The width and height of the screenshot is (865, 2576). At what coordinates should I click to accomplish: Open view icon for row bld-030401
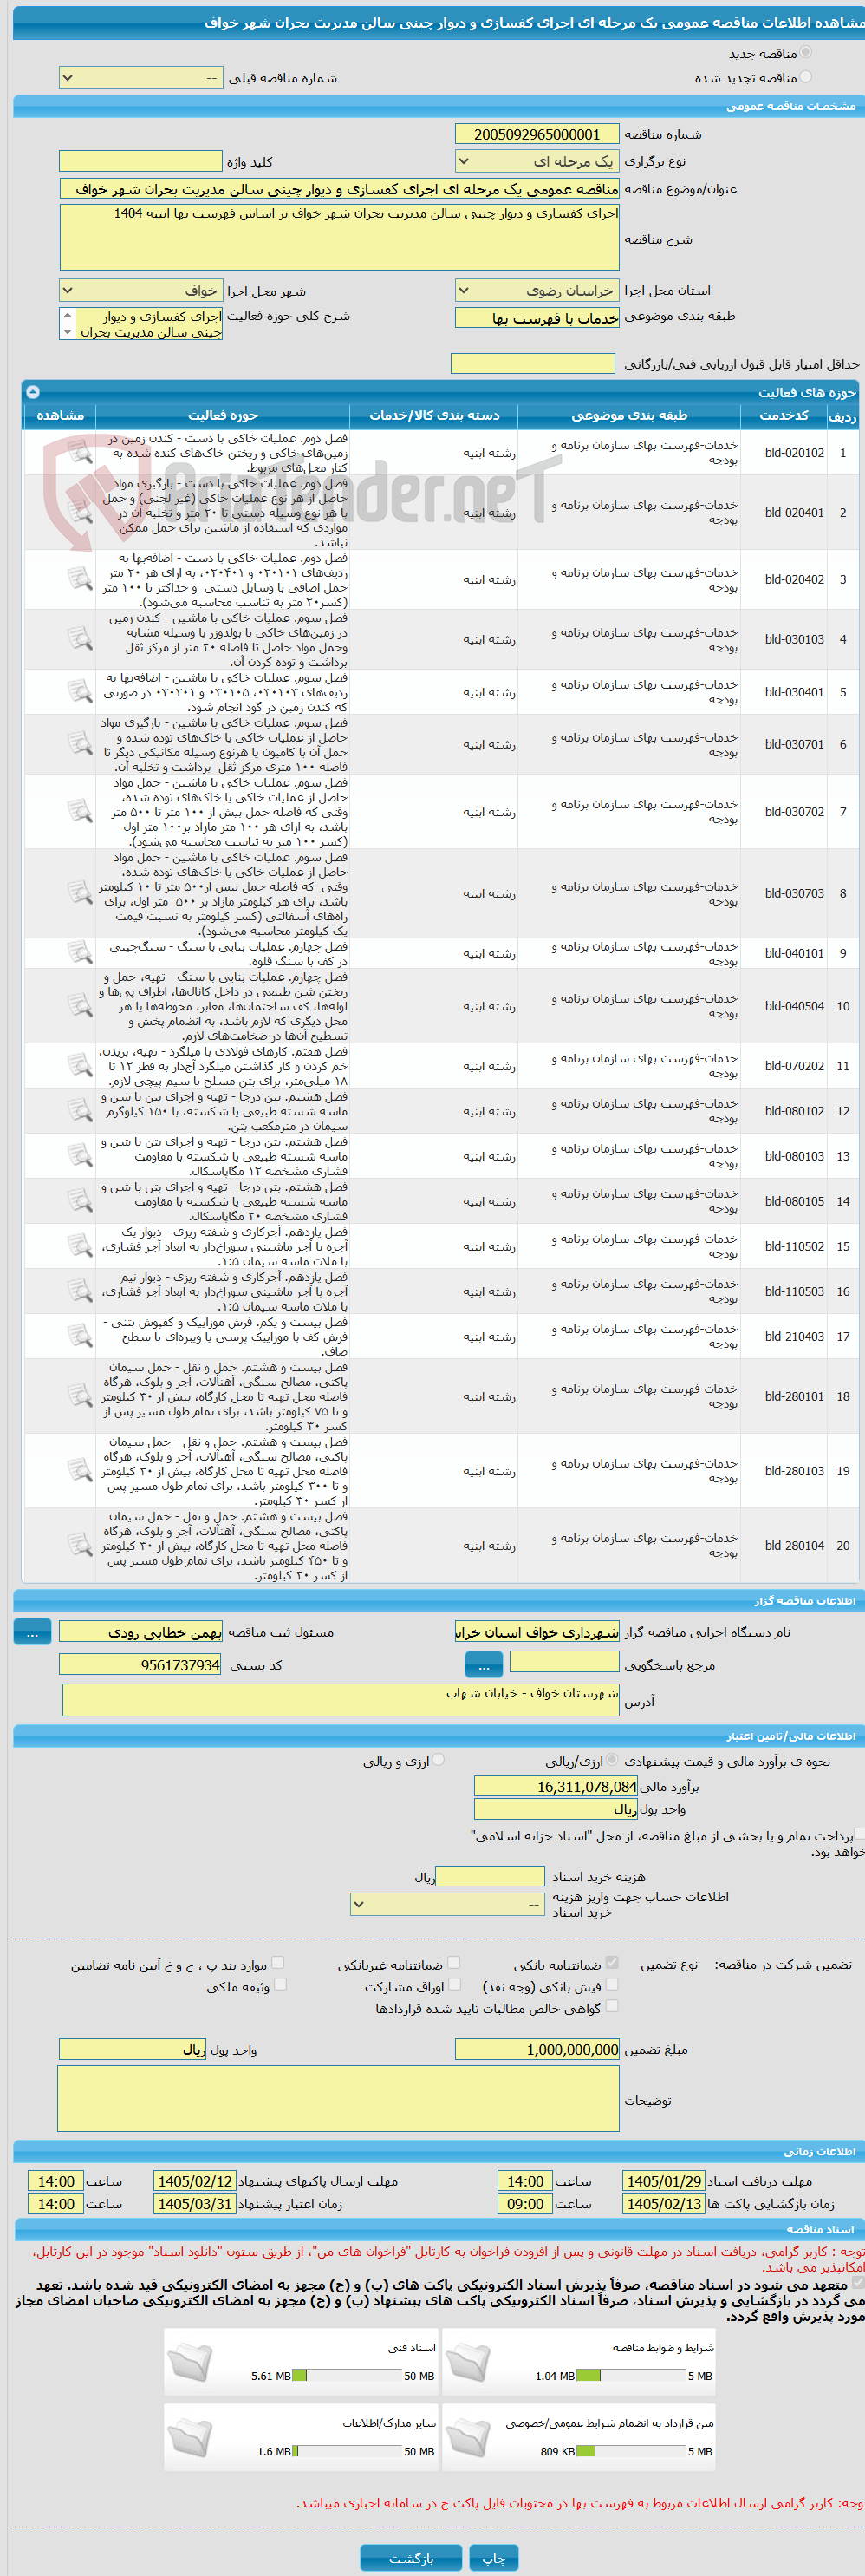(80, 692)
